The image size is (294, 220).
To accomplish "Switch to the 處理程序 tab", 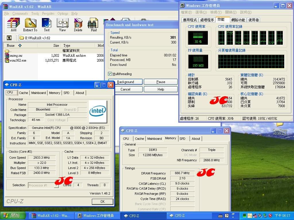I will (x=207, y=20).
